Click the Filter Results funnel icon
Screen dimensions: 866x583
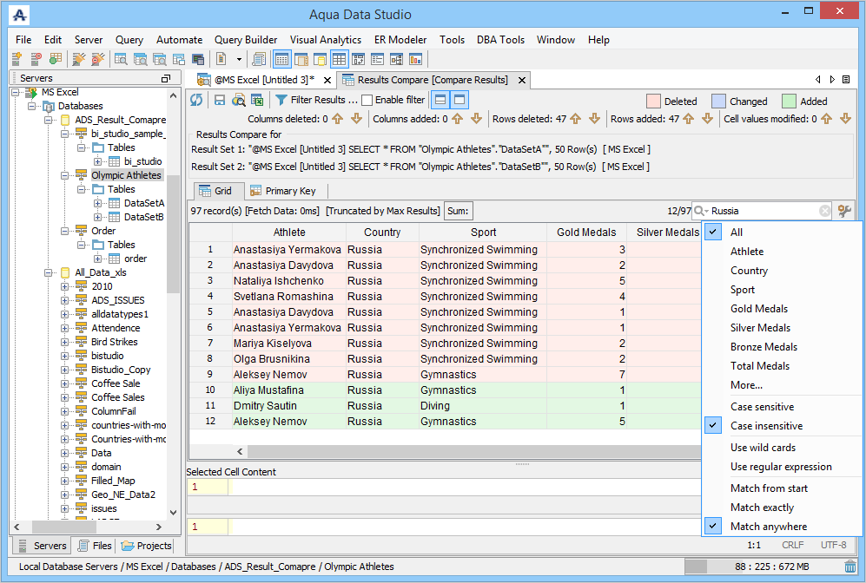tap(281, 100)
